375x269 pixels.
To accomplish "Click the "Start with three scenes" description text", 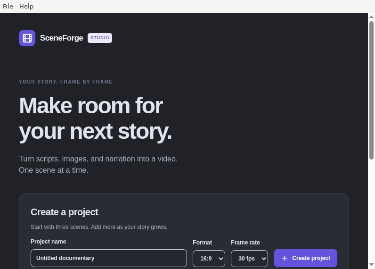I will [x=99, y=227].
